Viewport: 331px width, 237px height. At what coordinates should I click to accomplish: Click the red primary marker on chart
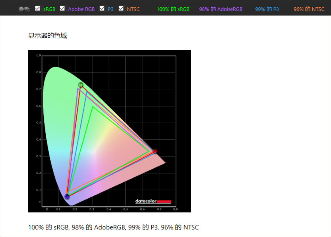click(x=155, y=151)
